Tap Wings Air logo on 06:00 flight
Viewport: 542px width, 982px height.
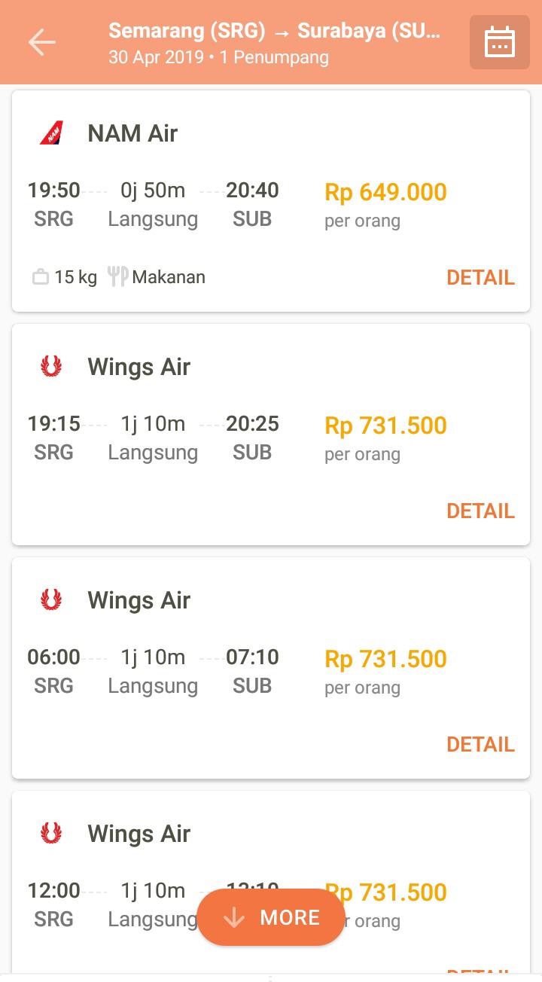tap(51, 600)
